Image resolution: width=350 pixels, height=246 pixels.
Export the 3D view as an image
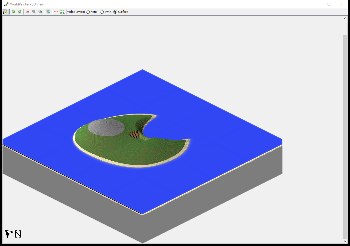pos(48,12)
